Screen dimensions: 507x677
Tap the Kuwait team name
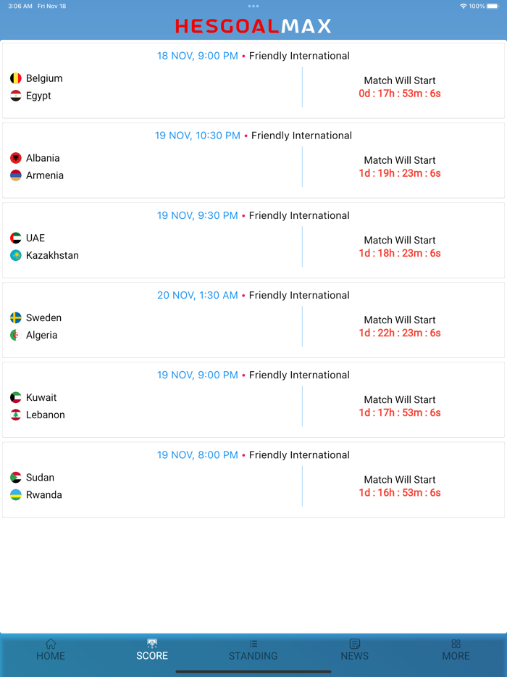pyautogui.click(x=41, y=397)
